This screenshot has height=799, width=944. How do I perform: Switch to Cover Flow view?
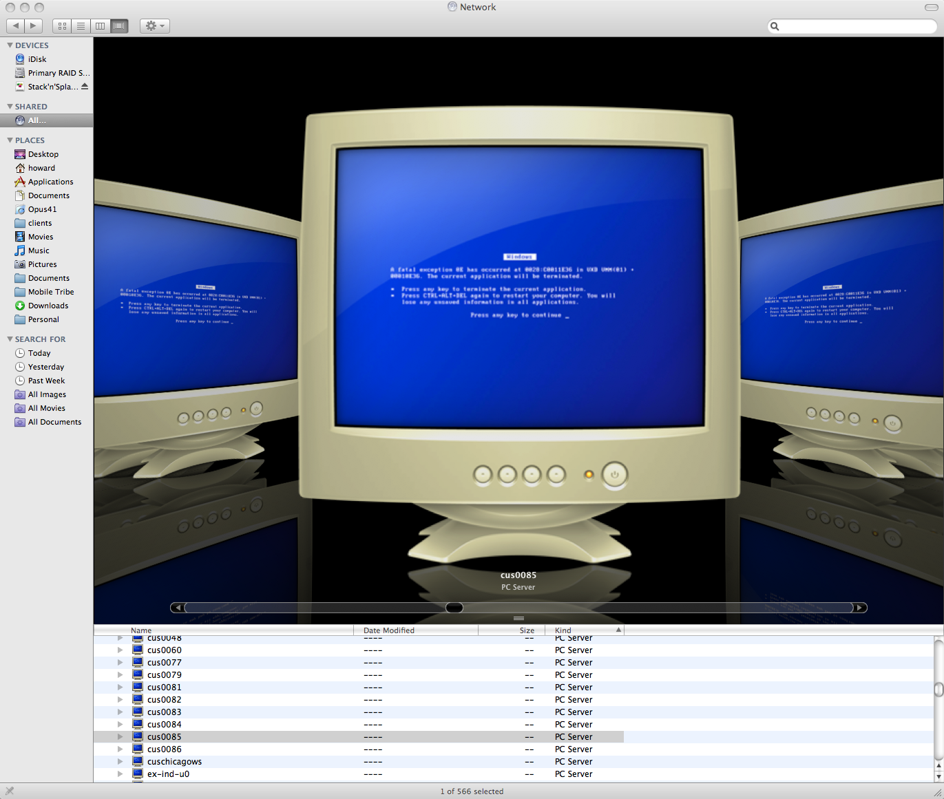119,26
